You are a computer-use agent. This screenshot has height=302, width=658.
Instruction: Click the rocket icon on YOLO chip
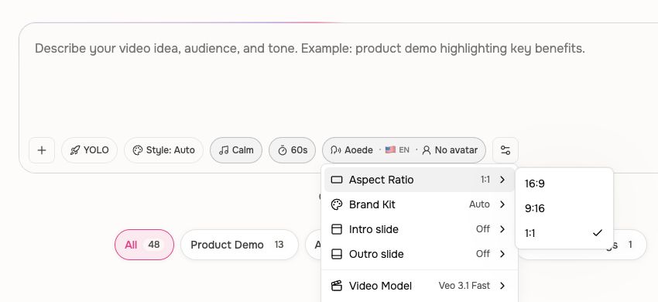point(75,150)
